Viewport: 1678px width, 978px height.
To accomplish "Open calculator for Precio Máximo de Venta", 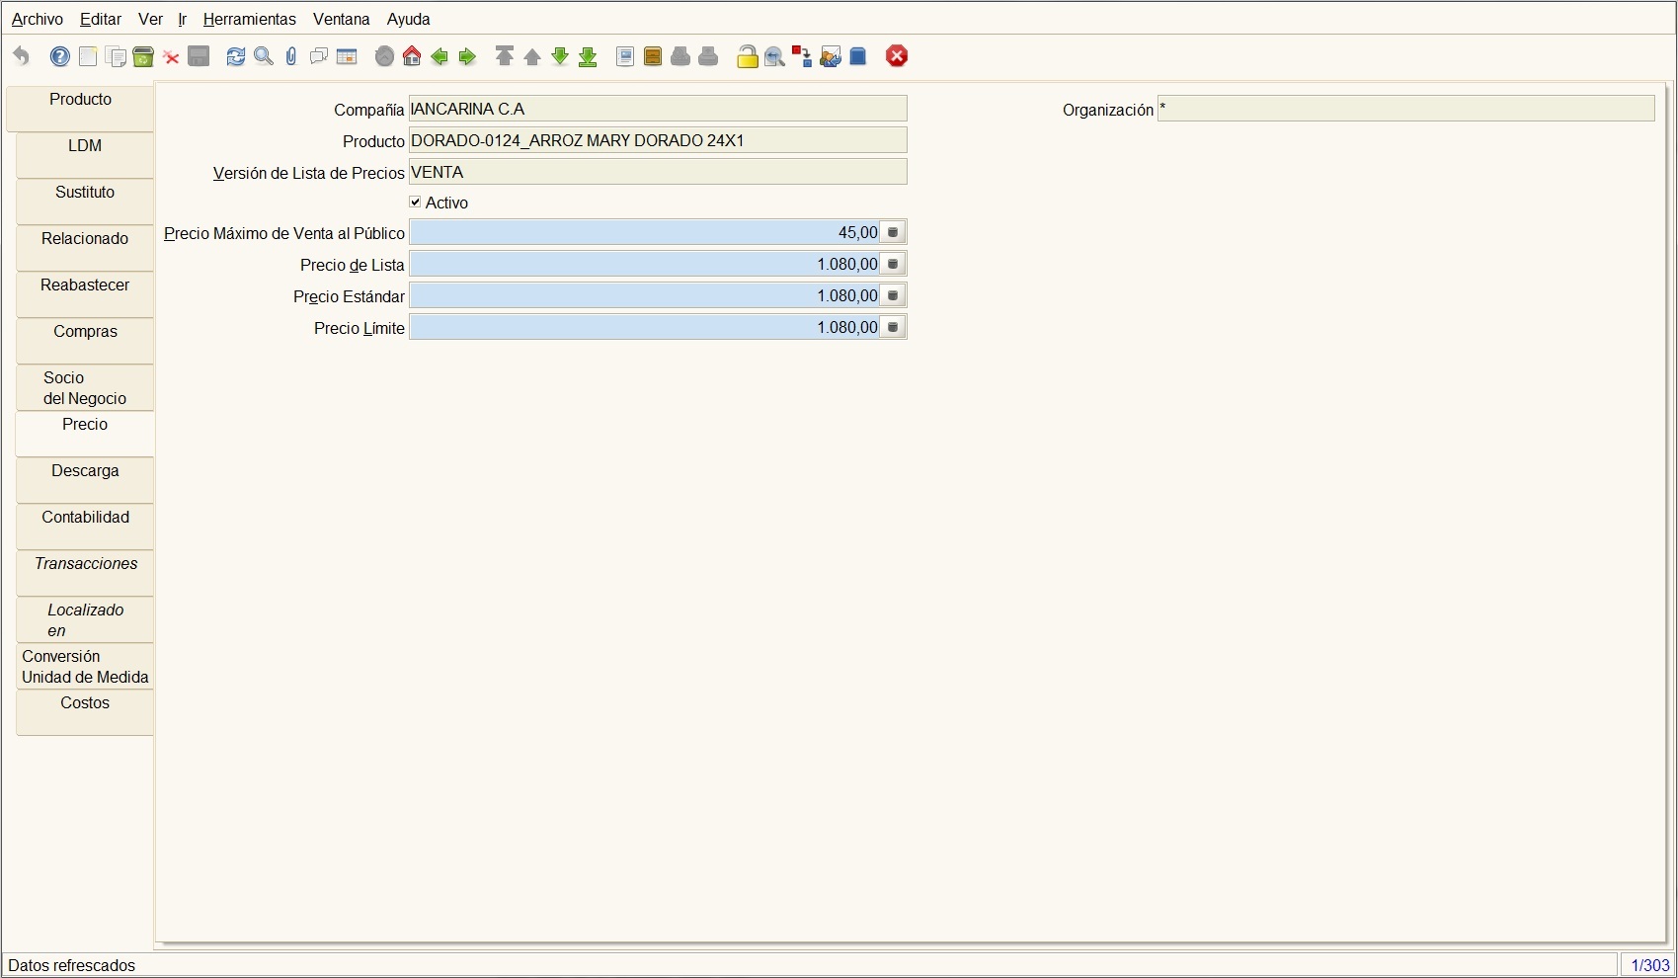I will tap(893, 232).
